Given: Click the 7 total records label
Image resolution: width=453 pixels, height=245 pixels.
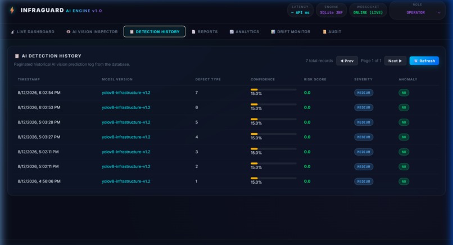Looking at the screenshot, I should pos(319,61).
